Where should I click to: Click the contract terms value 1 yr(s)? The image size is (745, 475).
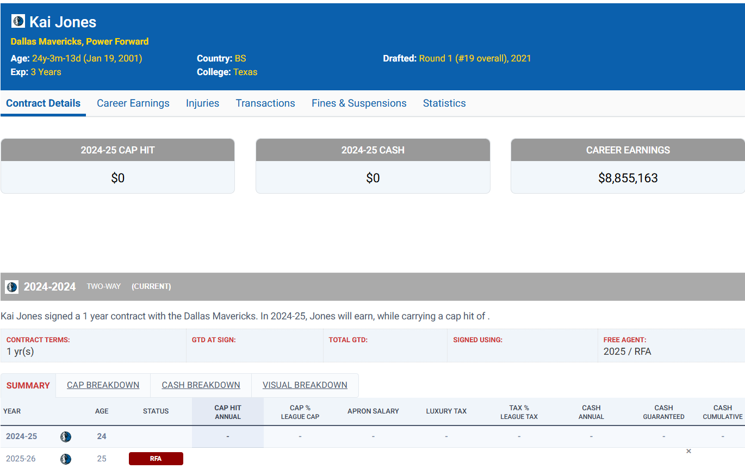(20, 351)
